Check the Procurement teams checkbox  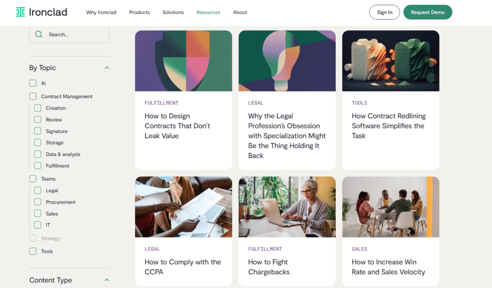click(37, 202)
